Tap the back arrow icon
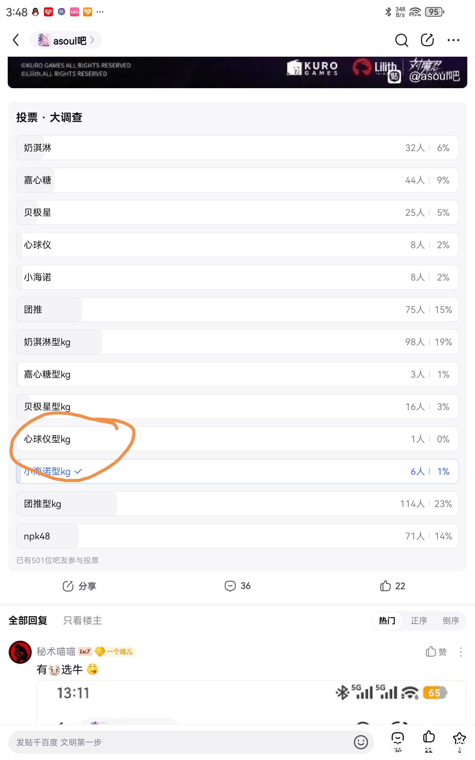475x760 pixels. [x=16, y=40]
